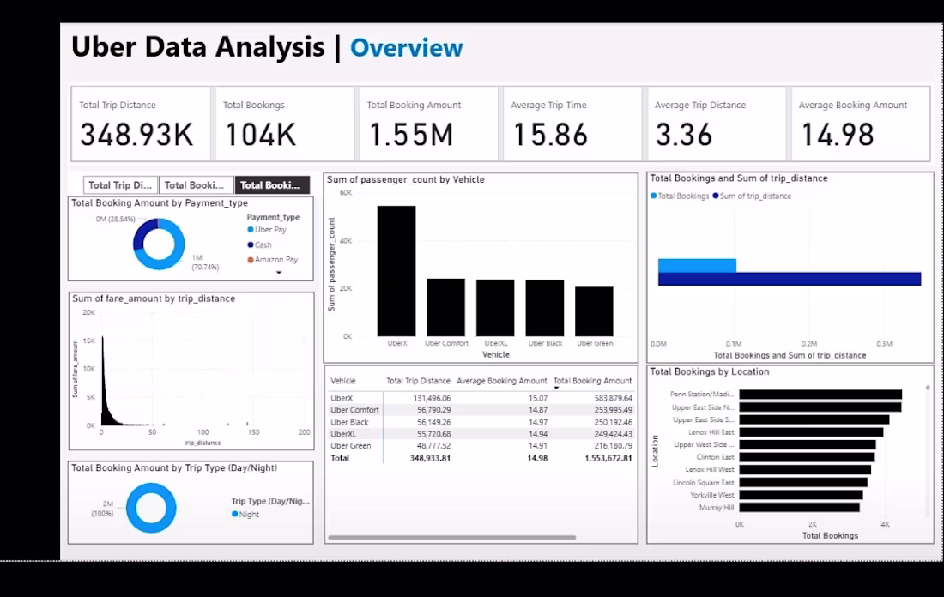Click the table Total row label
This screenshot has height=597, width=944.
point(340,458)
